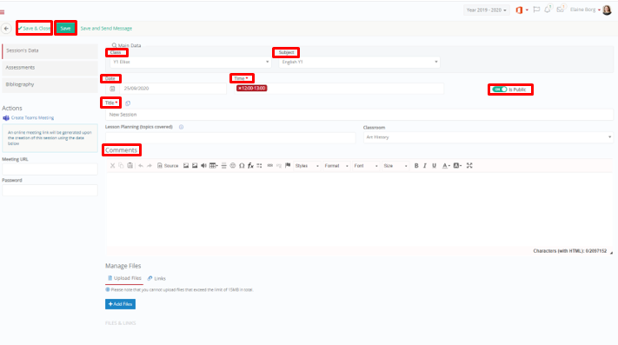
Task: Toggle Source view in the editor
Action: click(168, 166)
